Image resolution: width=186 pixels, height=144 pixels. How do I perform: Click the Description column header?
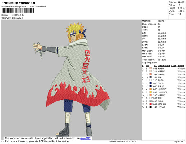pos(164,66)
